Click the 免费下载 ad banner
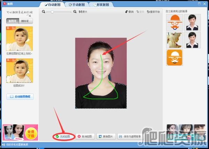 [20, 132]
